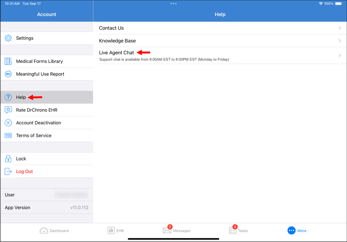Screen dimensions: 347x242
Task: Click the Help header title
Action: point(220,15)
